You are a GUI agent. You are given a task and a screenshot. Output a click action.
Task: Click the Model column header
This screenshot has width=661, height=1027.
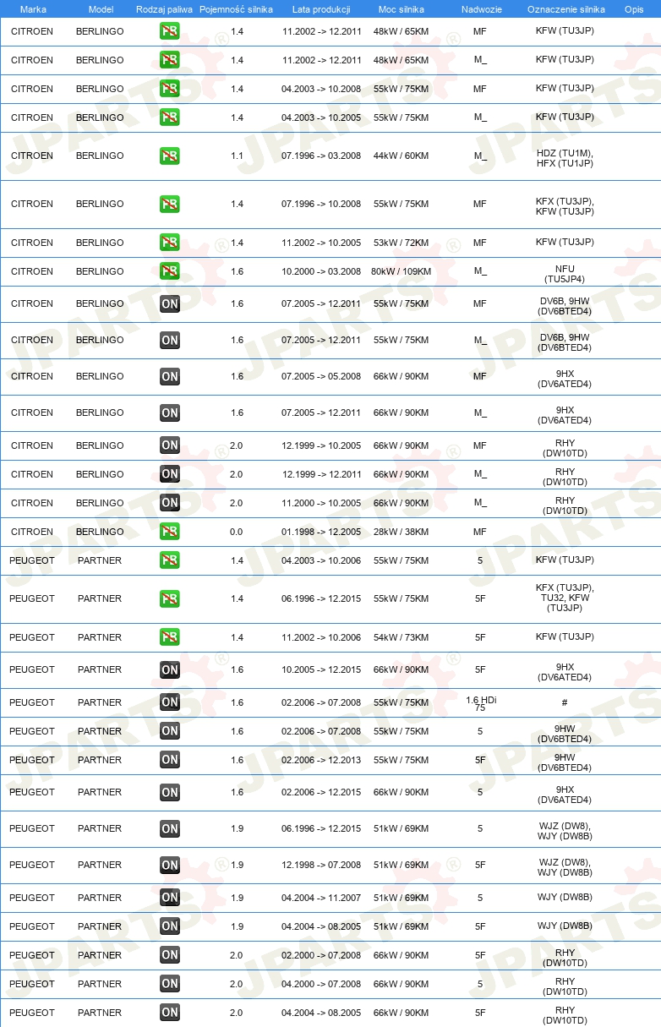101,9
